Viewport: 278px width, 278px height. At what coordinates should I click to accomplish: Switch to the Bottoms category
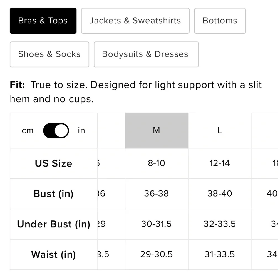pos(220,21)
